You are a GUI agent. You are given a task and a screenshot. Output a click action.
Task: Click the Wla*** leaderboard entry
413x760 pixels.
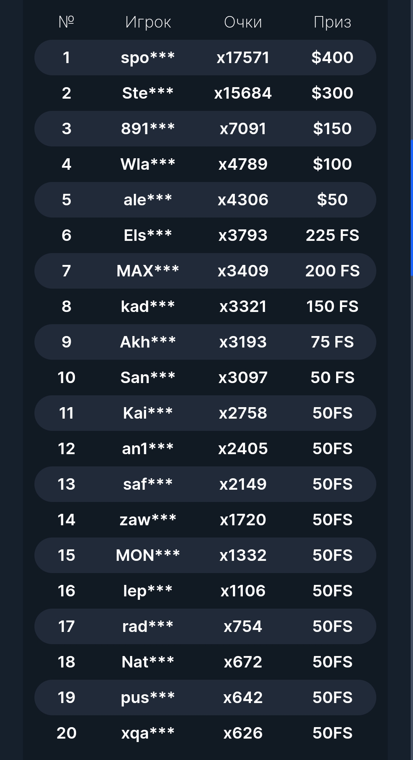coord(205,164)
